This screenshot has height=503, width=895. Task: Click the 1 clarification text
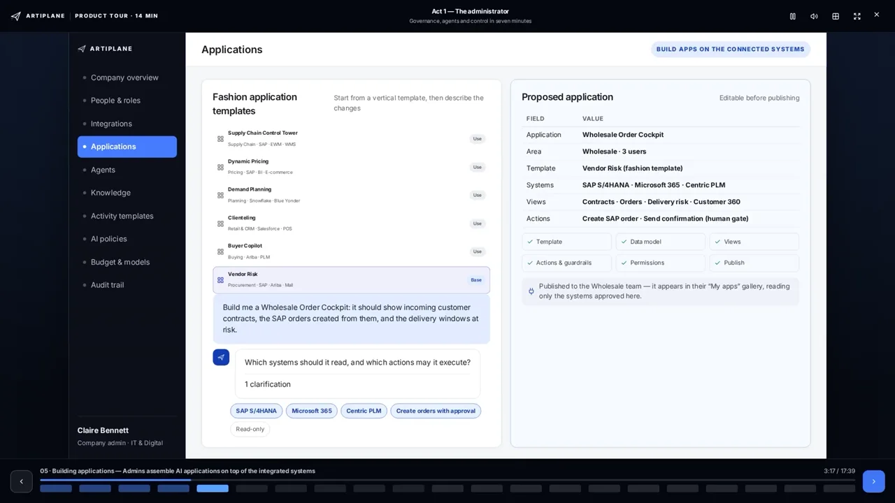tap(268, 384)
